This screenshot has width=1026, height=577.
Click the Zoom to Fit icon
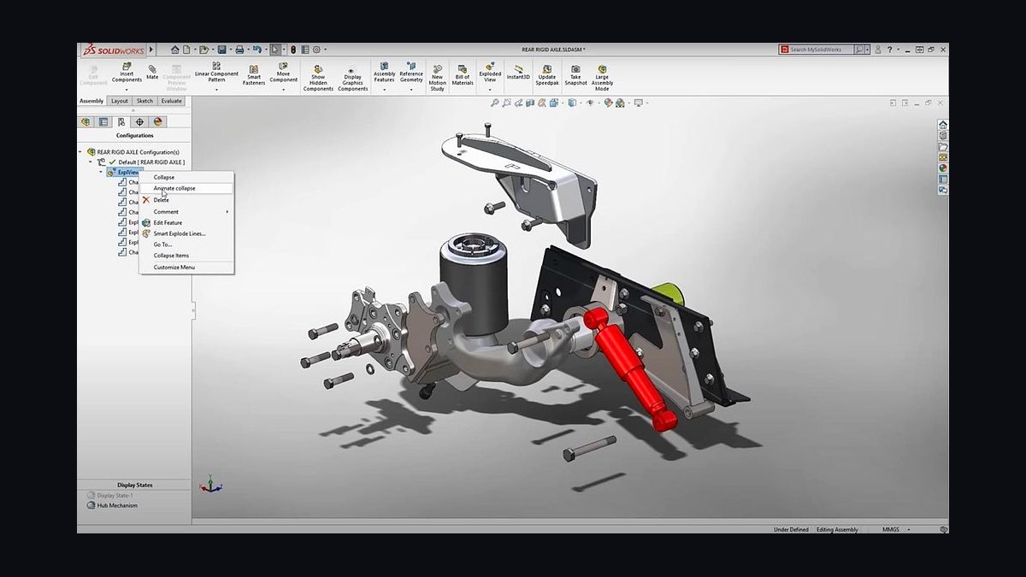[495, 103]
